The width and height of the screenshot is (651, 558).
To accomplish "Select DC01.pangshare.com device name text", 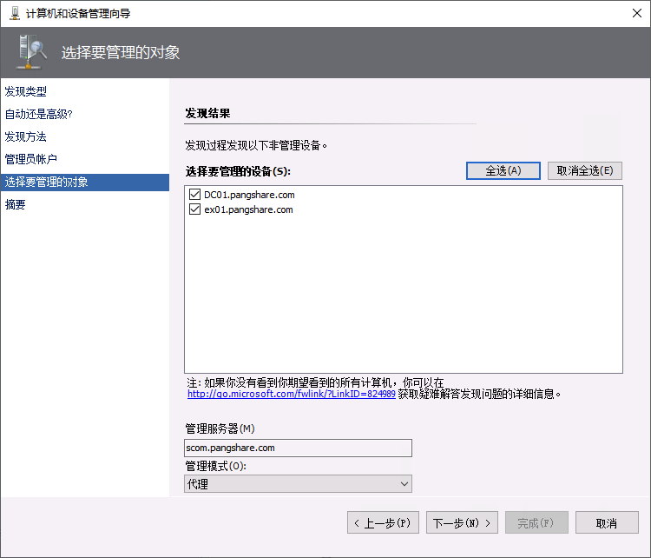I will pyautogui.click(x=249, y=195).
